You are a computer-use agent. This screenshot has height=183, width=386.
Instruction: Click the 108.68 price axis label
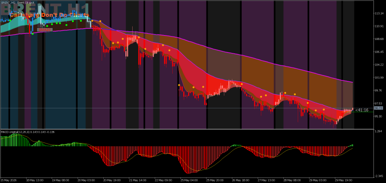click(x=379, y=39)
